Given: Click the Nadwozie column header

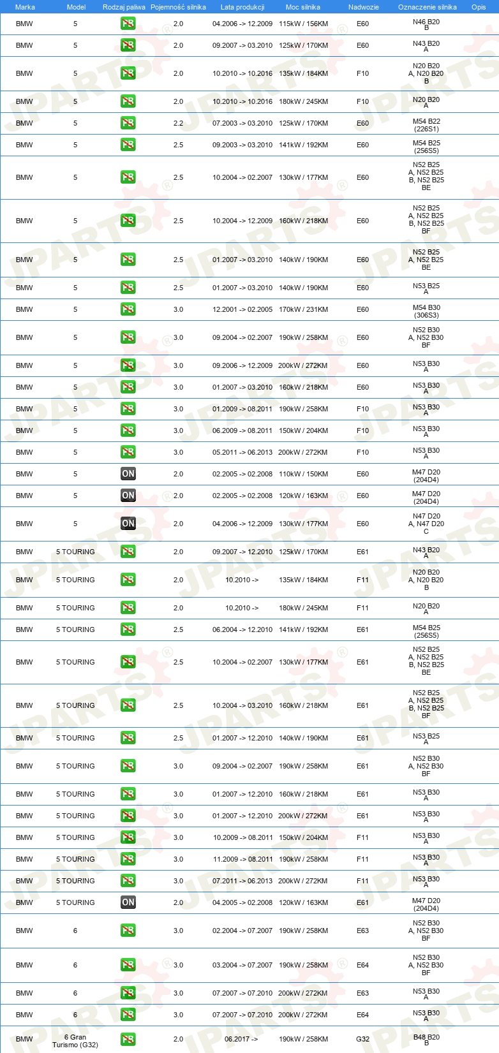Looking at the screenshot, I should coord(363,7).
